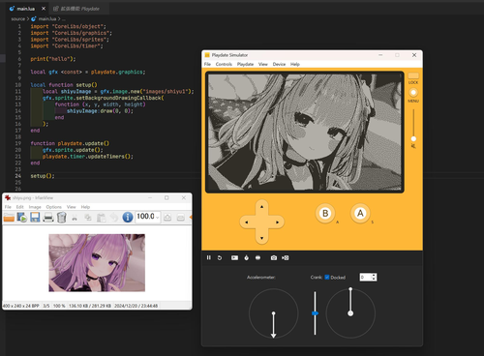Image resolution: width=484 pixels, height=356 pixels.
Task: Open the Playdate Simulator View menu
Action: tap(263, 64)
